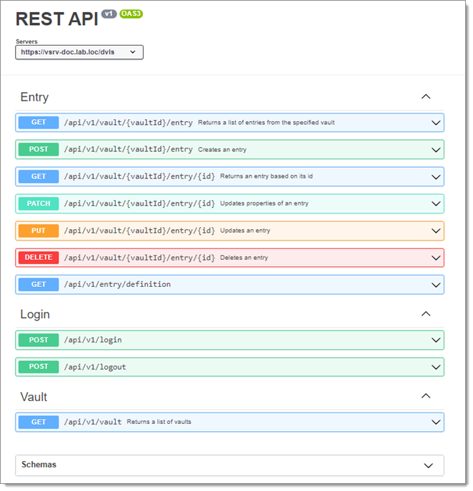This screenshot has height=491, width=473.
Task: Expand the Schemas section arrow
Action: [x=428, y=466]
